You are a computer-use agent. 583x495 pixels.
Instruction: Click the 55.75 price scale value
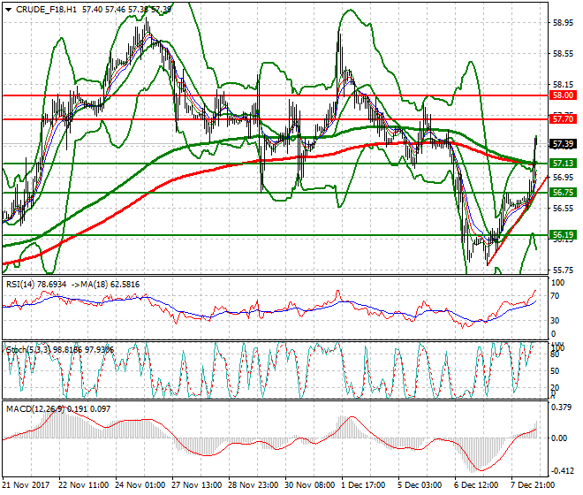563,270
